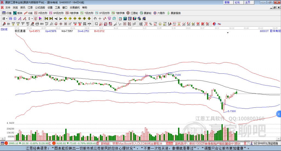281x151 pixels.
Task: Open the 江恩 menu
Action: (x=30, y=7)
